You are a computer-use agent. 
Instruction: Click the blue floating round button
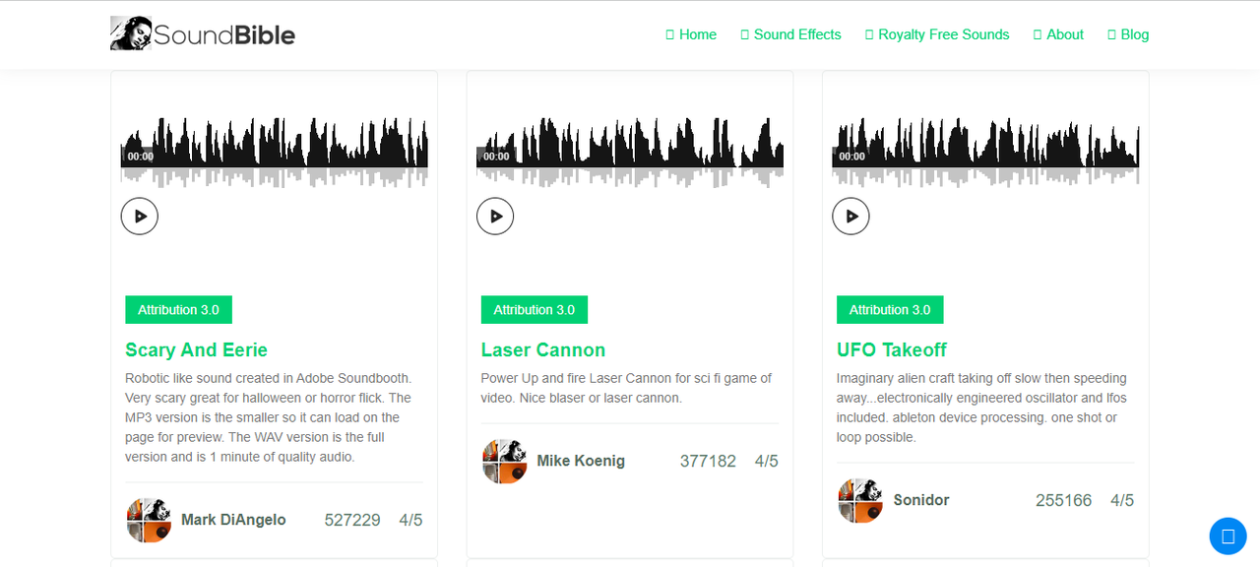click(x=1228, y=536)
